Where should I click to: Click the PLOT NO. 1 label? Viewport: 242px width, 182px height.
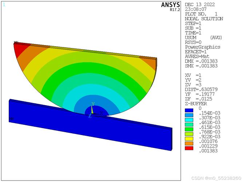coord(201,14)
